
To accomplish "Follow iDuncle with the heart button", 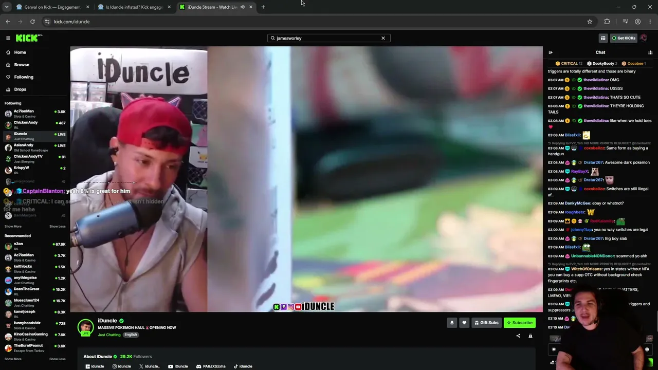I will point(464,323).
